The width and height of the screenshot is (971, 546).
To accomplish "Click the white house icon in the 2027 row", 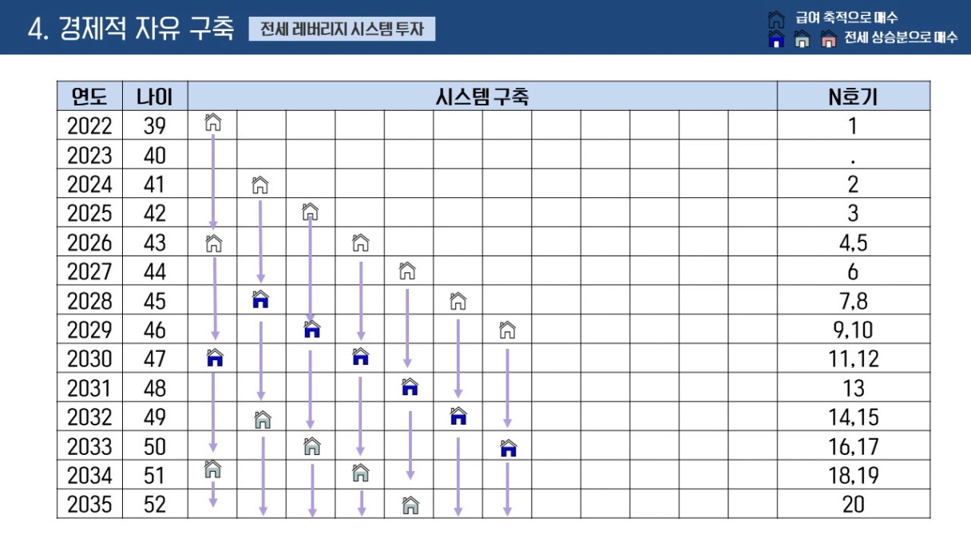I will [407, 271].
